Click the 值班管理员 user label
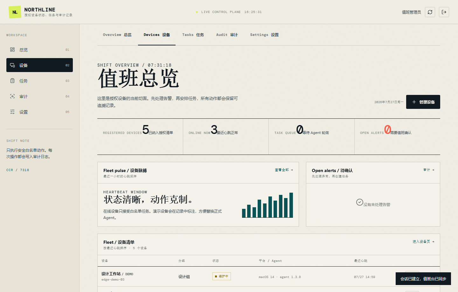 click(x=411, y=12)
